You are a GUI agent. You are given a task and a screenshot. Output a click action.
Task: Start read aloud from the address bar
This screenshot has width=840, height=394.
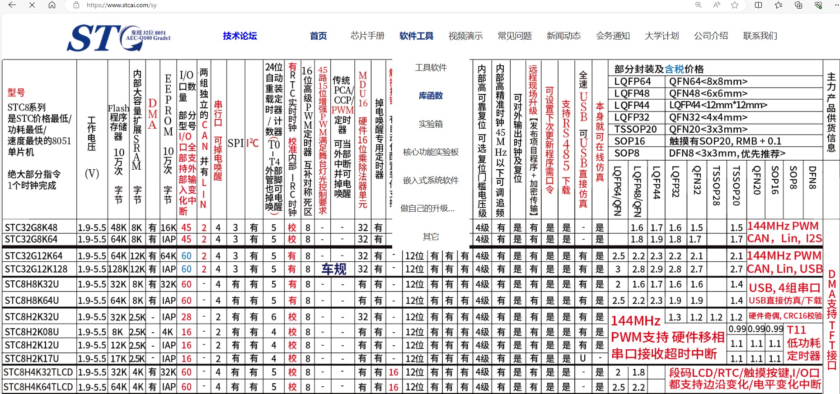pos(717,5)
